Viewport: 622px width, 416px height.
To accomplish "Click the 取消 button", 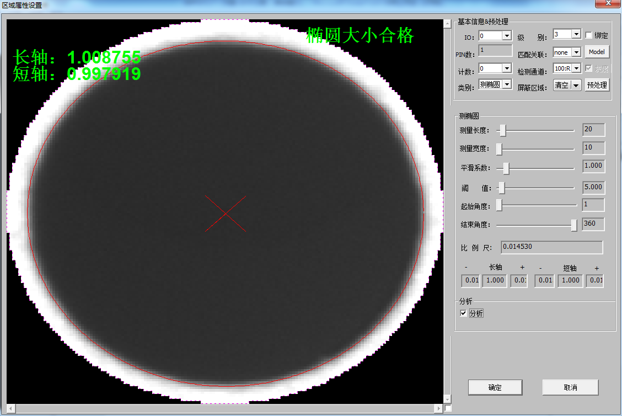I will tap(570, 387).
